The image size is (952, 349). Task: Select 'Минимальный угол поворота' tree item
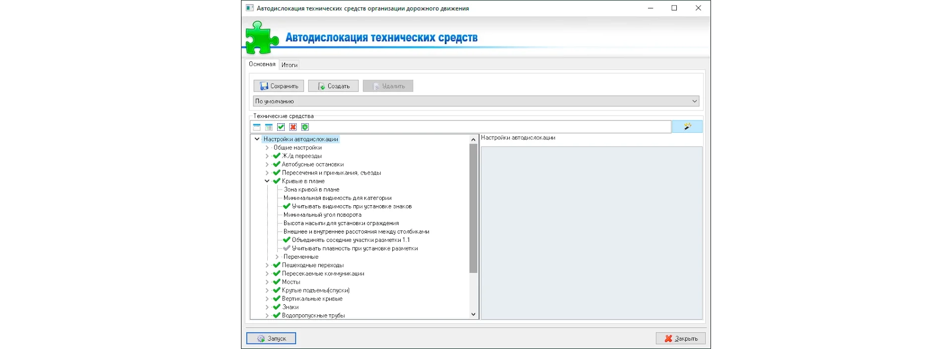click(322, 215)
